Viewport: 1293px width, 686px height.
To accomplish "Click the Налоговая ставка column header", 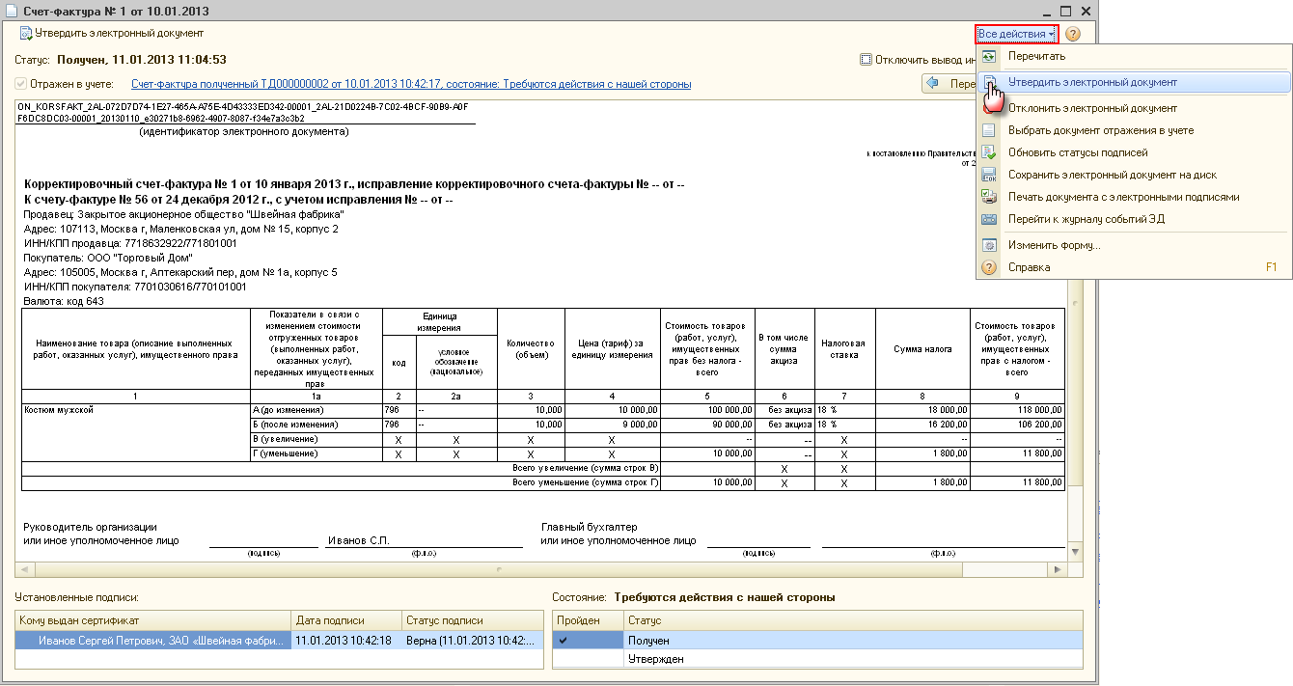I will [x=845, y=349].
